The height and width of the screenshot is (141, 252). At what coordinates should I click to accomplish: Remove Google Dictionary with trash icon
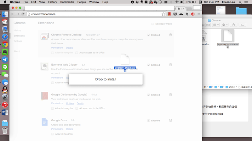coord(170,95)
